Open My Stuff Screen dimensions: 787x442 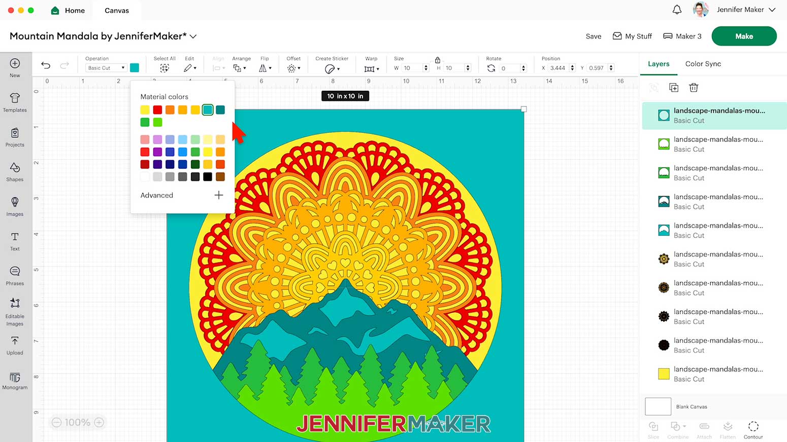[632, 36]
